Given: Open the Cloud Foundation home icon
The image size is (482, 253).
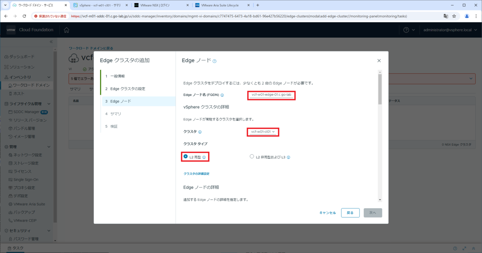Looking at the screenshot, I should point(66,30).
